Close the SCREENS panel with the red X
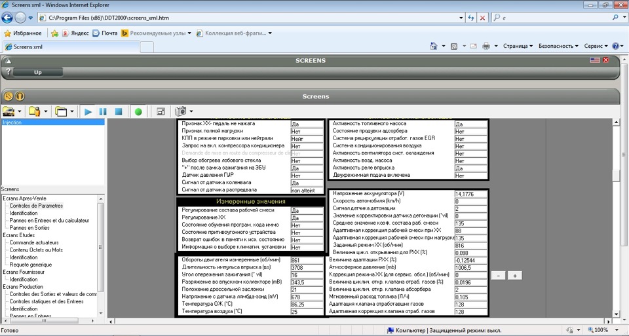This screenshot has height=336, width=629. pyautogui.click(x=605, y=60)
